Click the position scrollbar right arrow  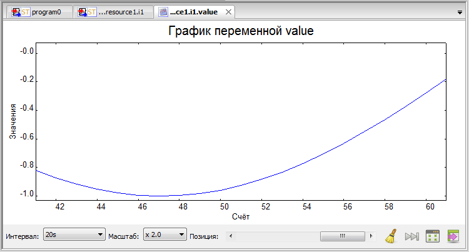tap(371, 236)
